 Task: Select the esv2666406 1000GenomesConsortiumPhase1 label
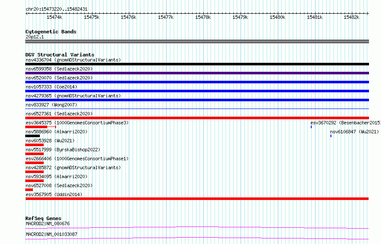tap(77, 159)
